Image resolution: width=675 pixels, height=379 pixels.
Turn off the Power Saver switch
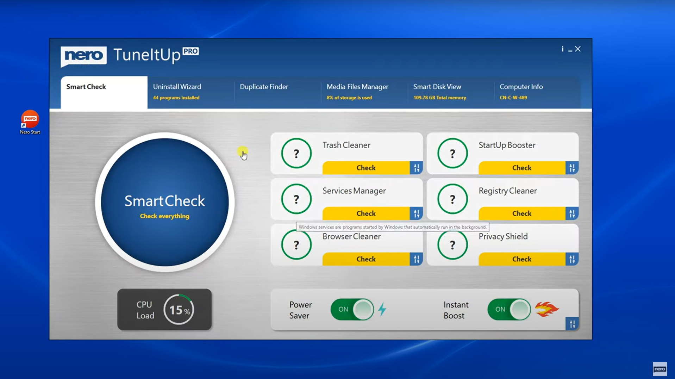tap(352, 309)
